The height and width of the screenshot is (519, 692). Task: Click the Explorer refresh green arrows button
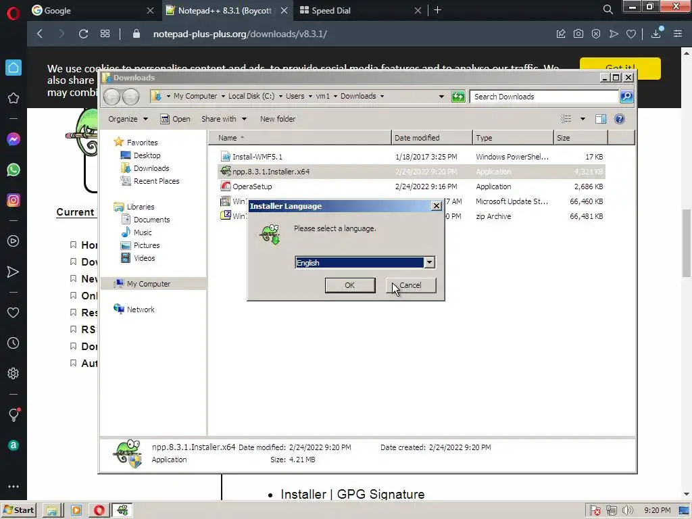(x=458, y=97)
